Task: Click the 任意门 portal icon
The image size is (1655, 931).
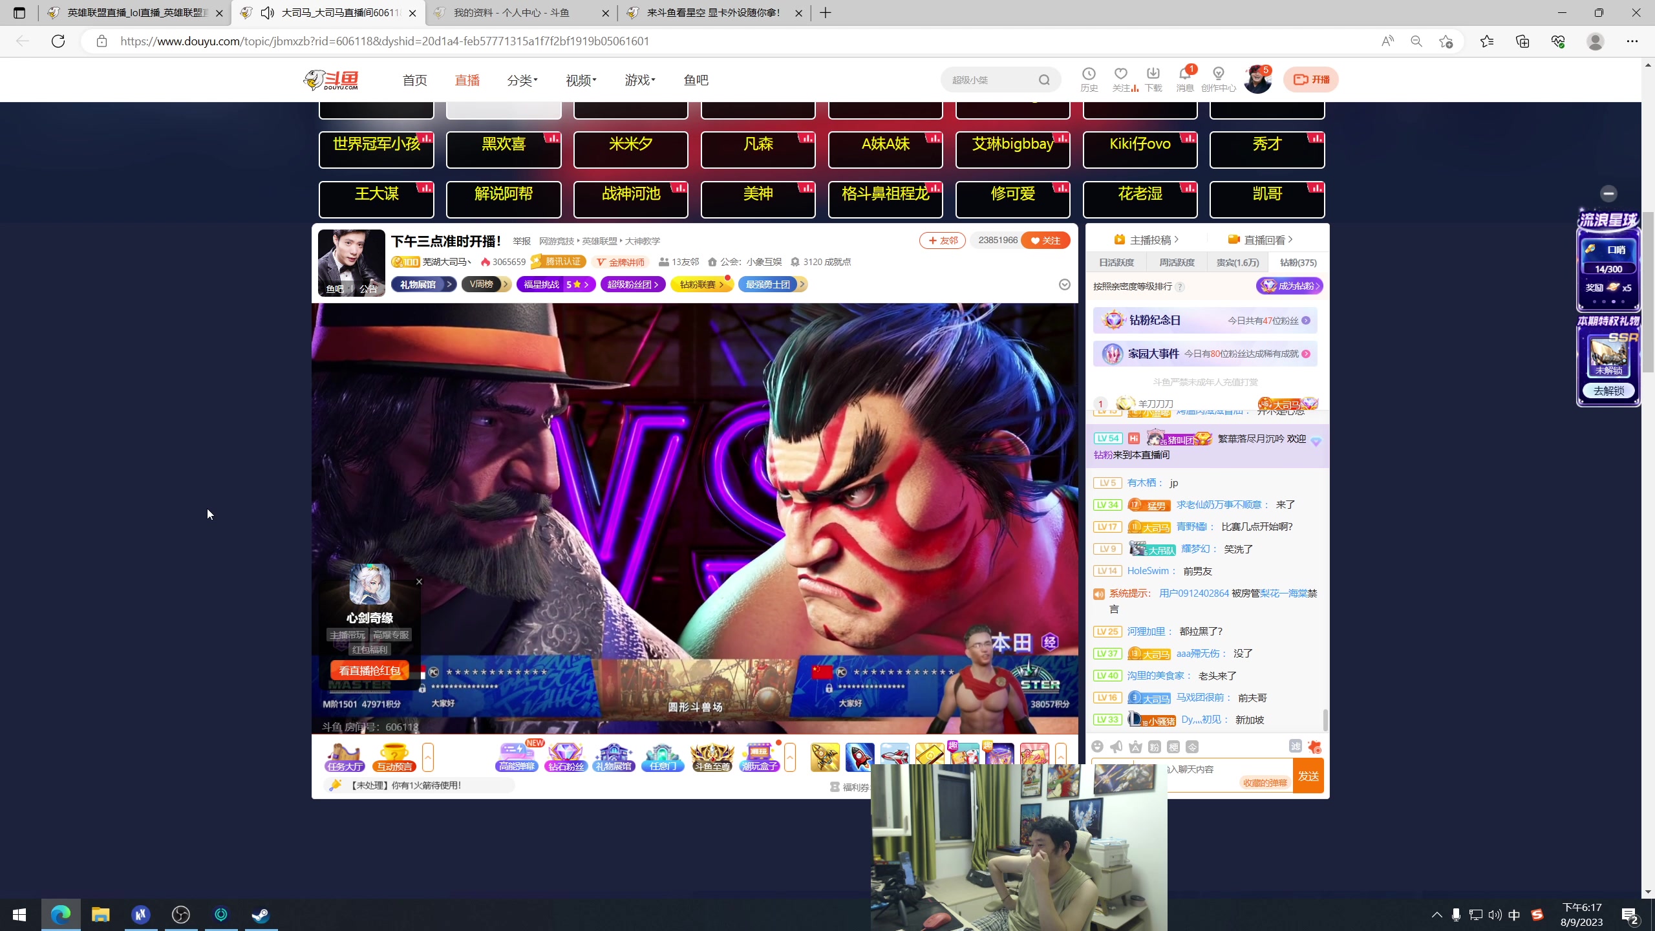Action: (x=663, y=757)
